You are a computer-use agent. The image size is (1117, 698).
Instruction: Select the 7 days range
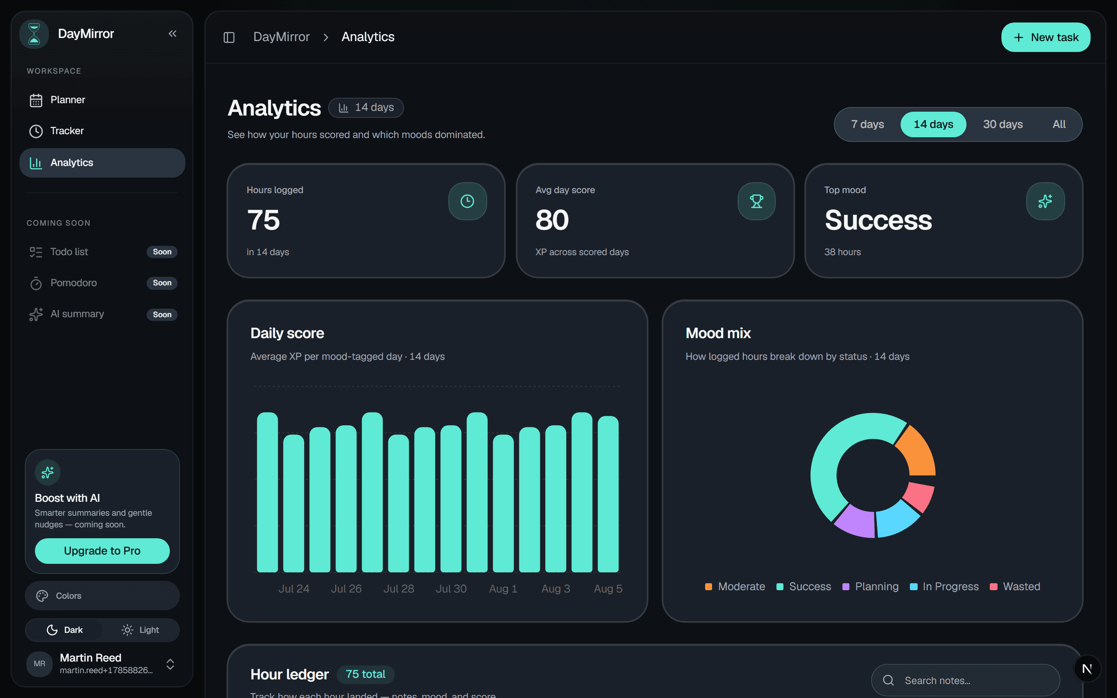click(x=867, y=124)
